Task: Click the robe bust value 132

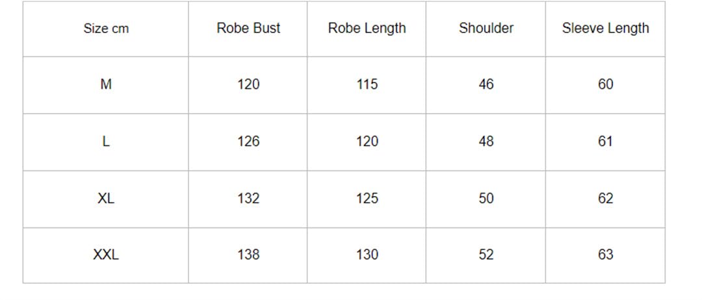Action: click(x=248, y=198)
